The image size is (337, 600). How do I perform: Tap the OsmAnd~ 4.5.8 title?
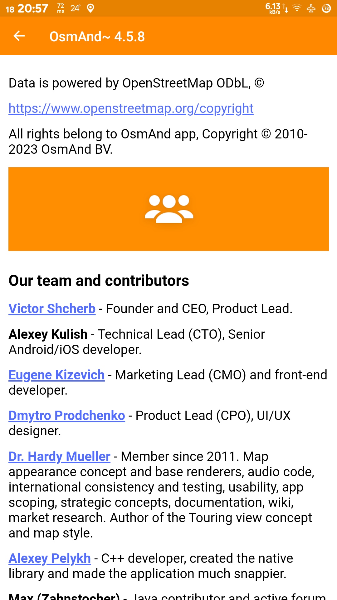[97, 37]
